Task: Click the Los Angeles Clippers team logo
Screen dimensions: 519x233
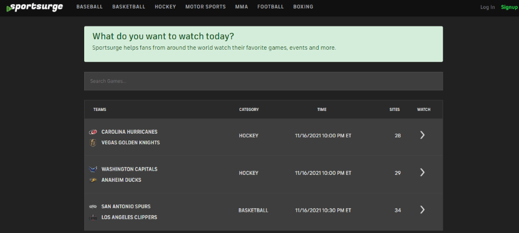Action: 93,218
